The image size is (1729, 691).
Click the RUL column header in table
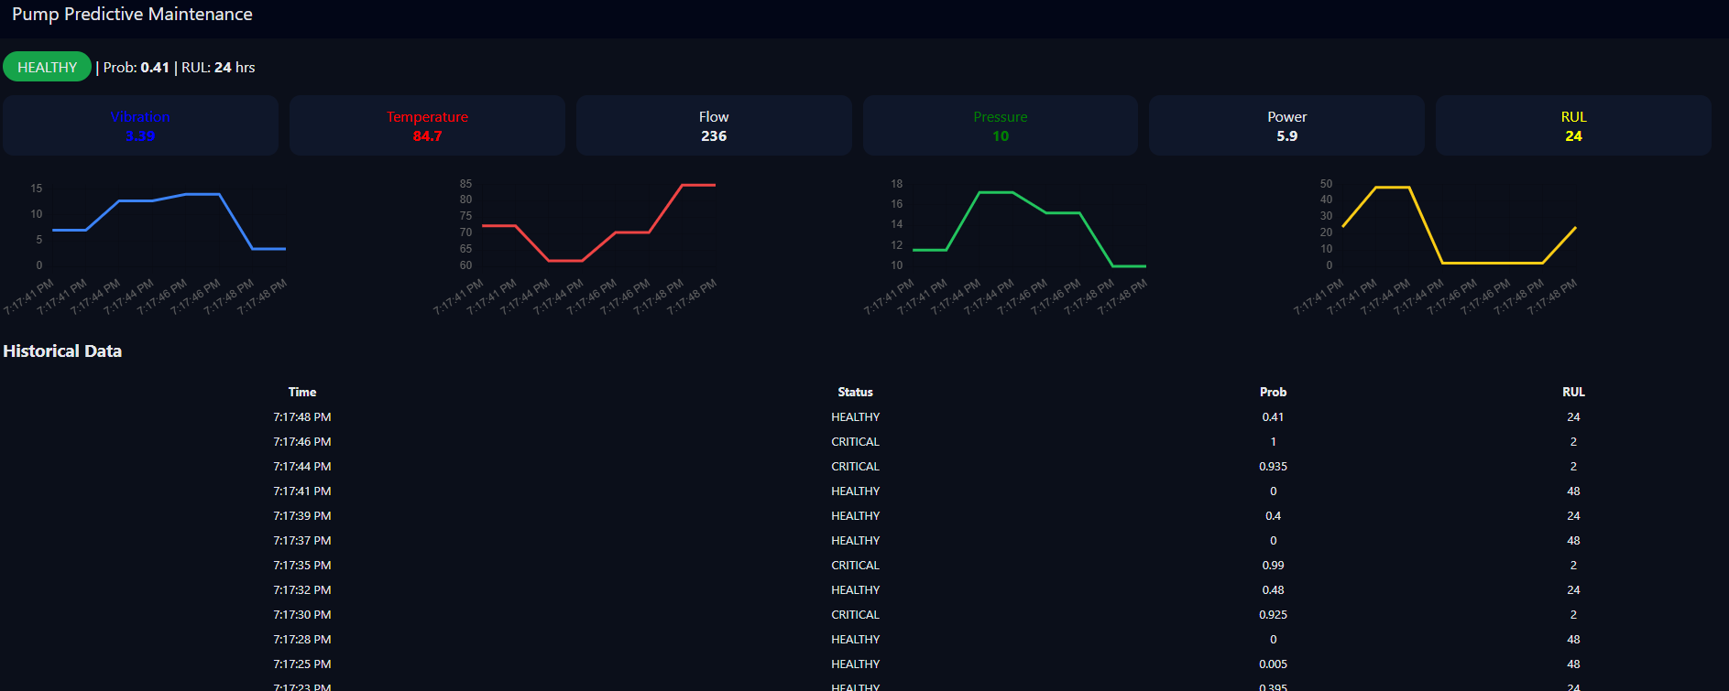(x=1573, y=392)
